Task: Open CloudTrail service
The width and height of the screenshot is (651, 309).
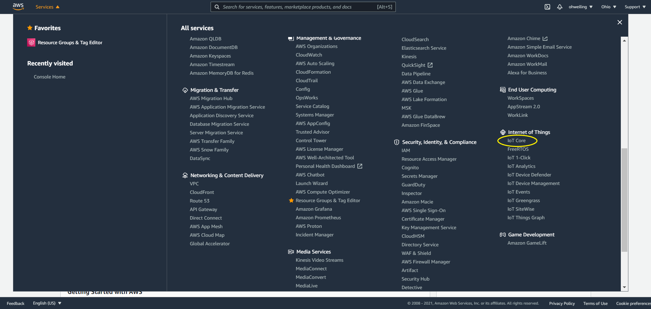Action: point(307,81)
